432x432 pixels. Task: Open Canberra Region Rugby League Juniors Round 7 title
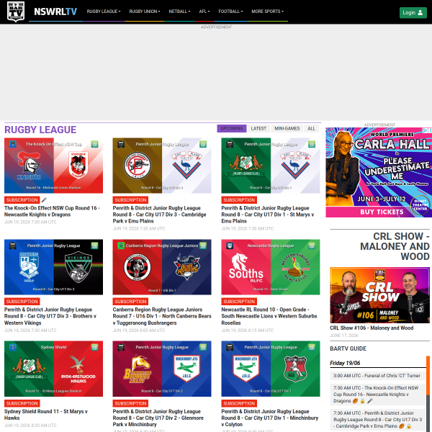tap(162, 316)
